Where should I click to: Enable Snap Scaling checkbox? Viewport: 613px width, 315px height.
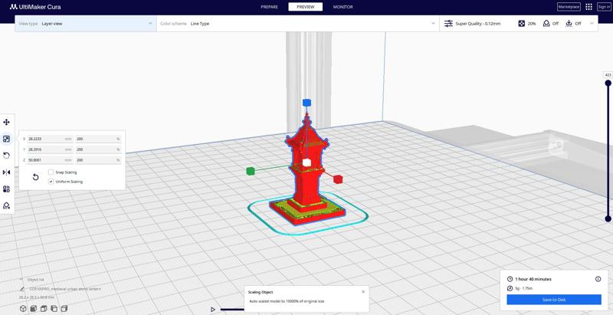click(x=51, y=172)
